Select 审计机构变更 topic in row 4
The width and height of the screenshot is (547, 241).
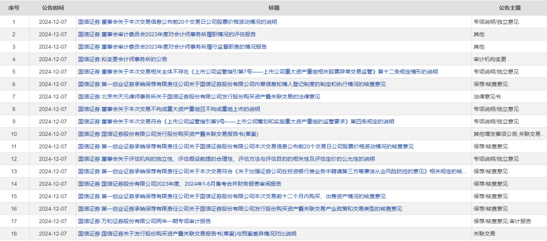pyautogui.click(x=489, y=60)
